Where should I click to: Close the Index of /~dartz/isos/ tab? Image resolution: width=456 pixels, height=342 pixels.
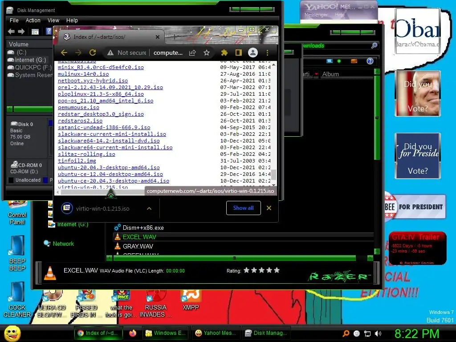[x=157, y=37]
